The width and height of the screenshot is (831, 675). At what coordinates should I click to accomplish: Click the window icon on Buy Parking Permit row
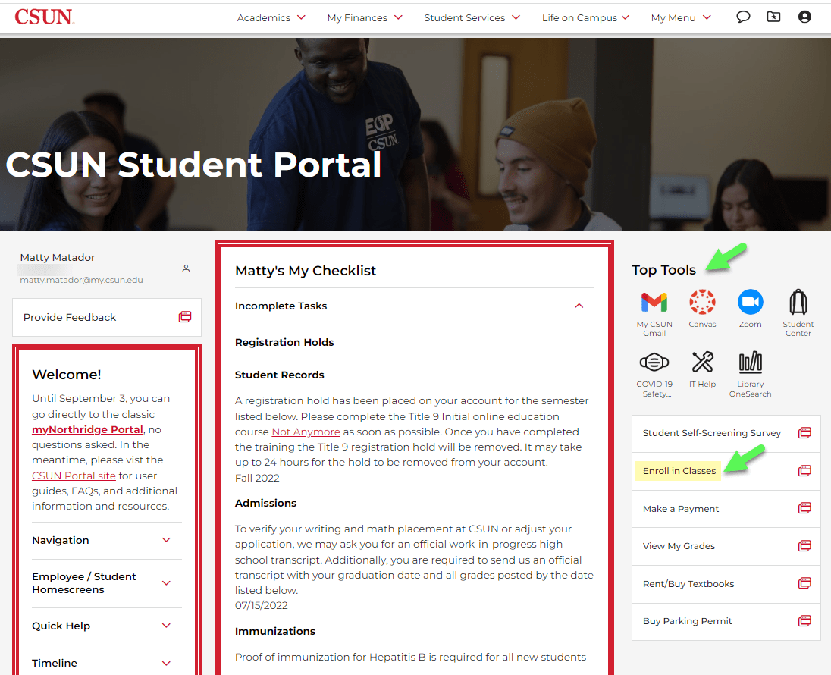pos(804,621)
